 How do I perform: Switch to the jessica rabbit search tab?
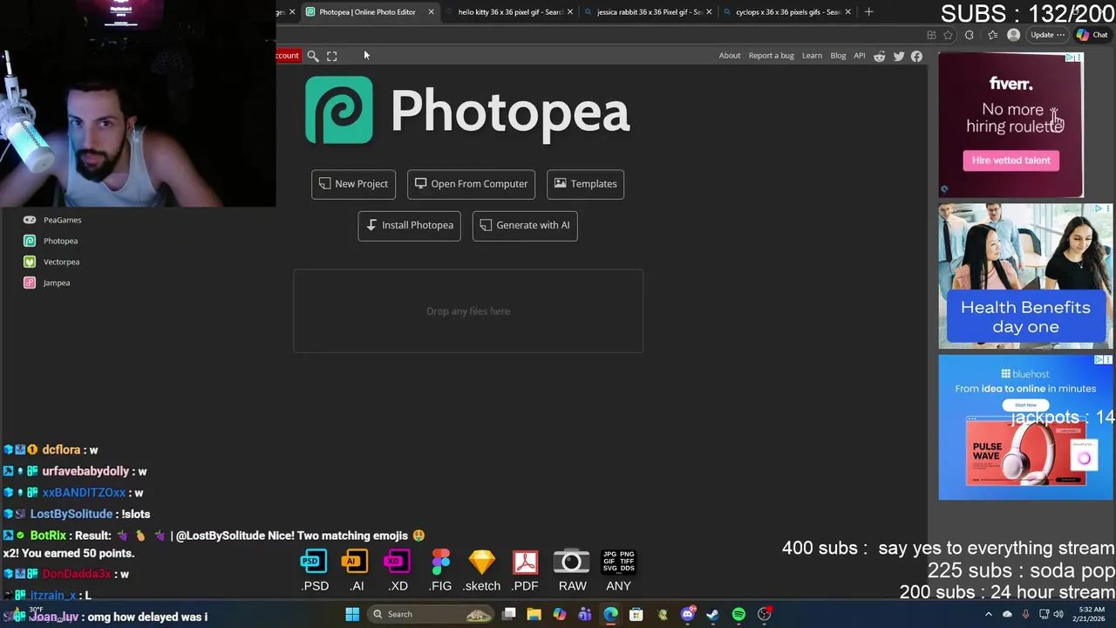[x=649, y=12]
